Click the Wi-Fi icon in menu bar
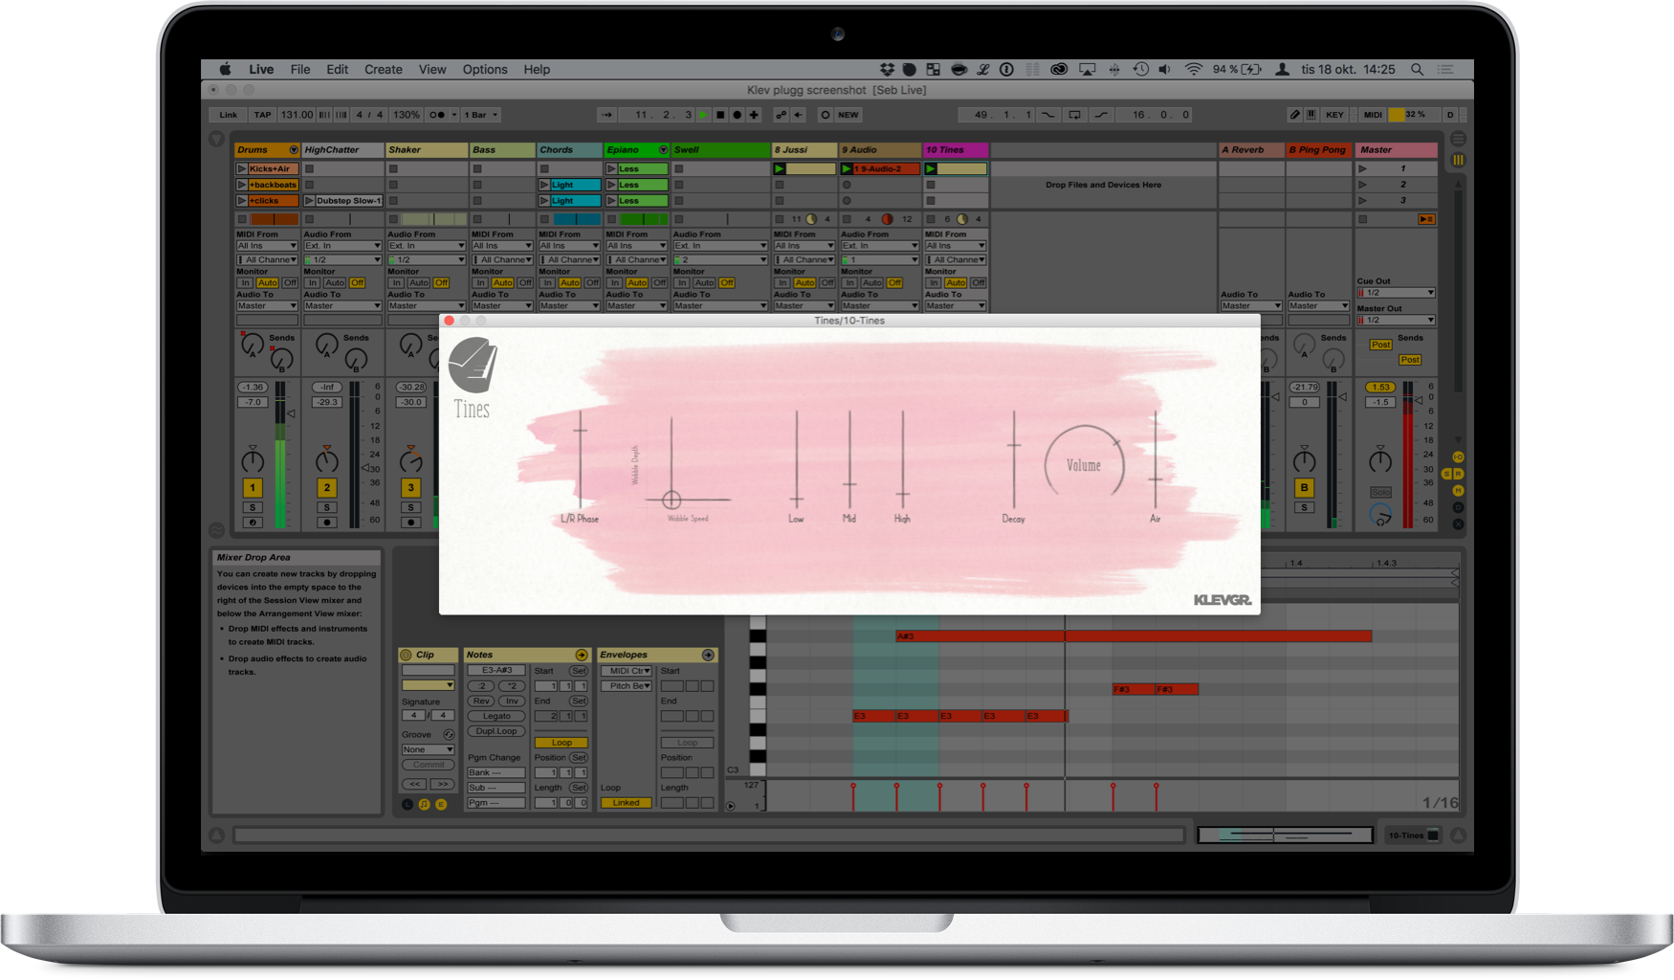This screenshot has width=1674, height=980. click(1193, 70)
